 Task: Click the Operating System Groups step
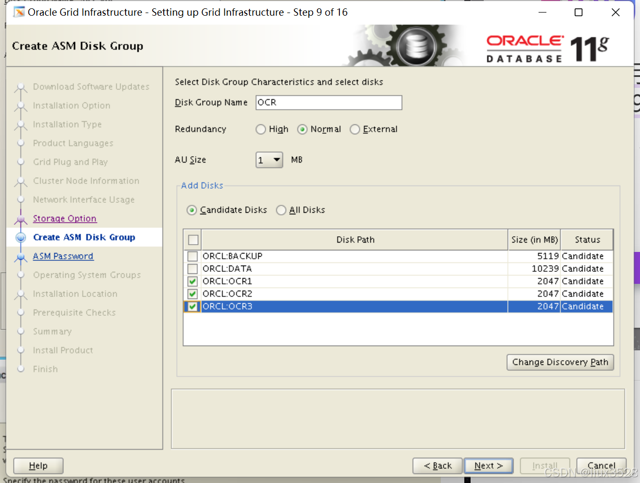point(87,275)
